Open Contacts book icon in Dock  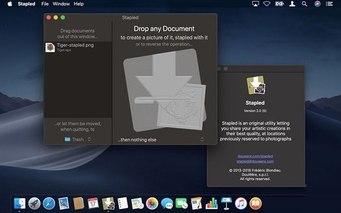[78, 203]
